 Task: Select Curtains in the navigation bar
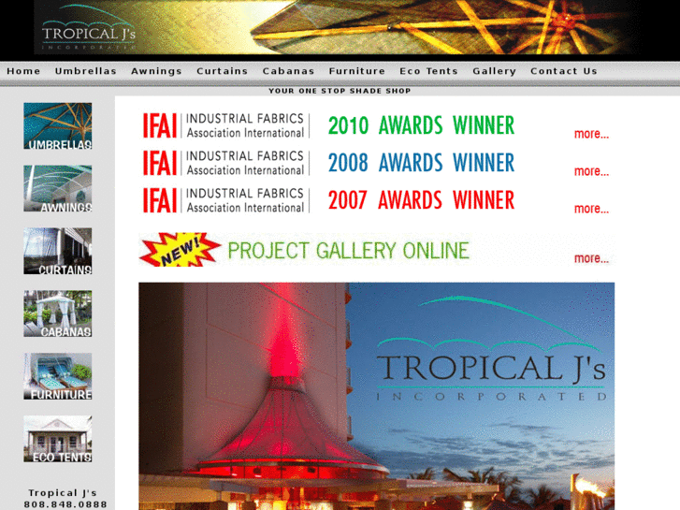click(222, 71)
